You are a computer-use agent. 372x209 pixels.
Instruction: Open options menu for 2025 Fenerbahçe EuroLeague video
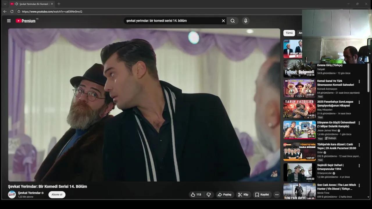[359, 102]
